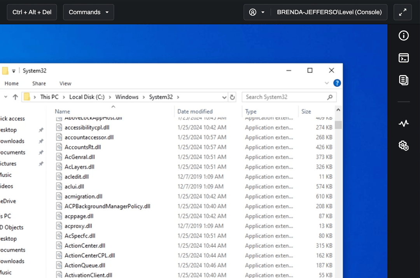The width and height of the screenshot is (420, 278).
Task: Enter fullscreen with the expand icon
Action: [402, 12]
